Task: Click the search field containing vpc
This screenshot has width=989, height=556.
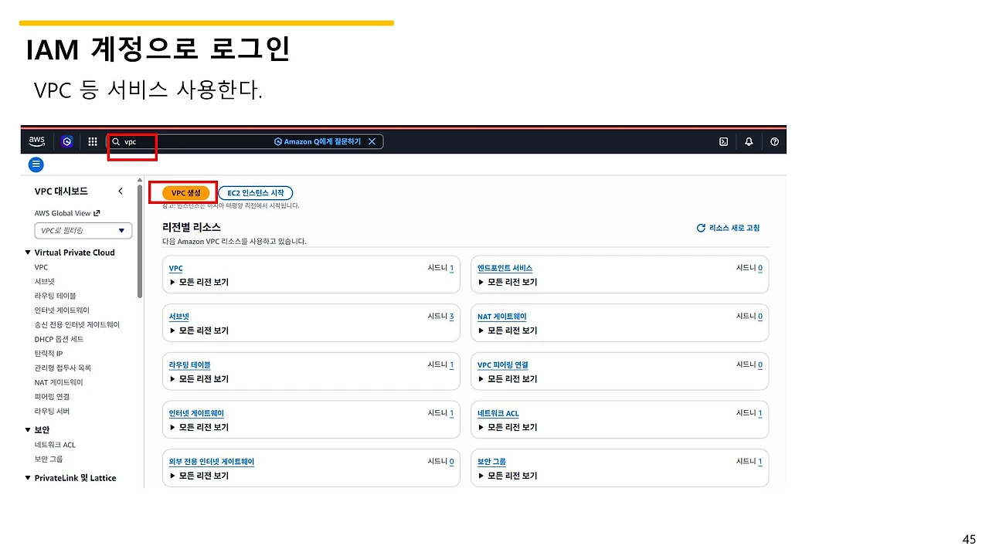Action: pos(244,141)
